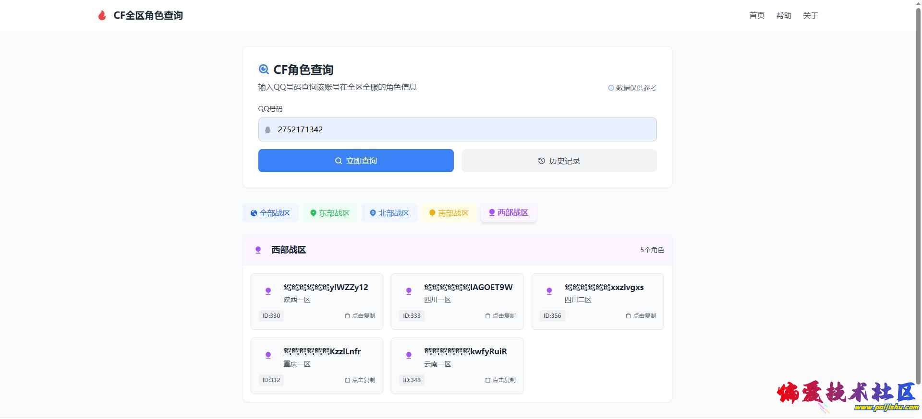Click the copy icon on ID:330 card
922x419 pixels.
click(347, 316)
